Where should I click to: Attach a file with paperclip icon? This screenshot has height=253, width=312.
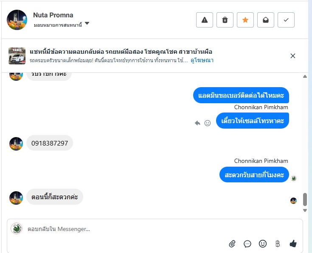pos(232,244)
